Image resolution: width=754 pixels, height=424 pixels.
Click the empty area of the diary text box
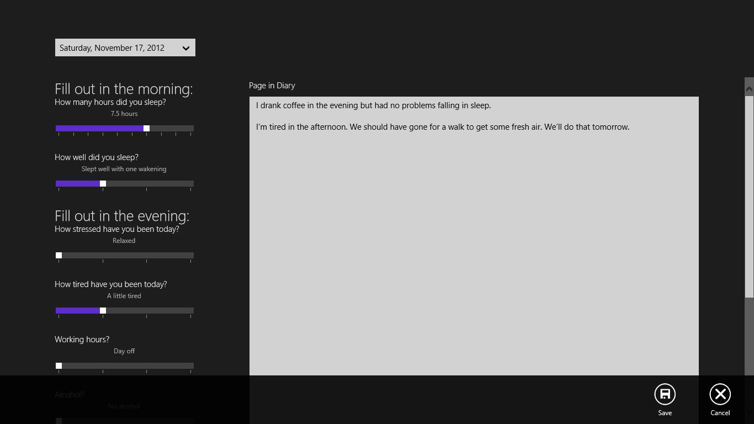click(x=474, y=248)
